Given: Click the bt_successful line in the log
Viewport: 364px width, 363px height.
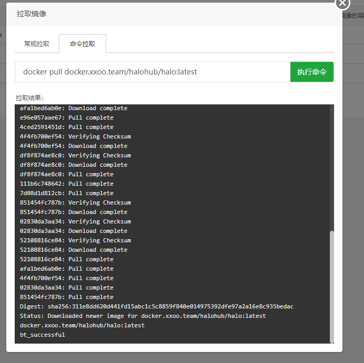Looking at the screenshot, I should (x=43, y=335).
